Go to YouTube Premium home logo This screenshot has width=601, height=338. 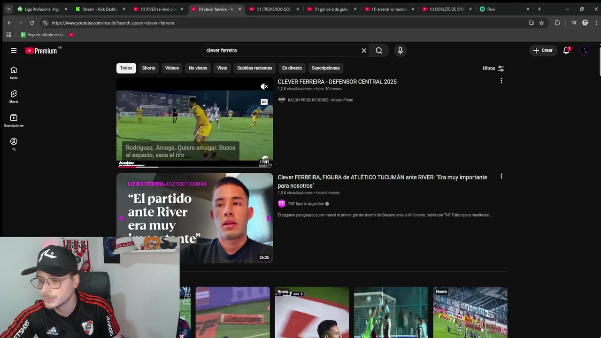42,51
